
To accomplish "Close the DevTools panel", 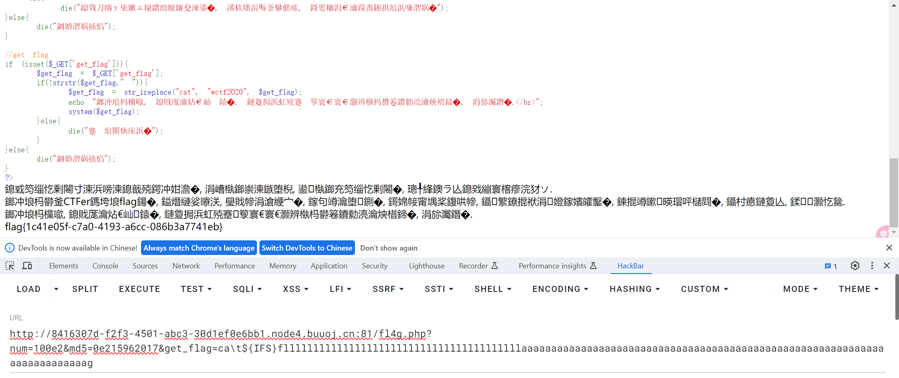I will 887,266.
